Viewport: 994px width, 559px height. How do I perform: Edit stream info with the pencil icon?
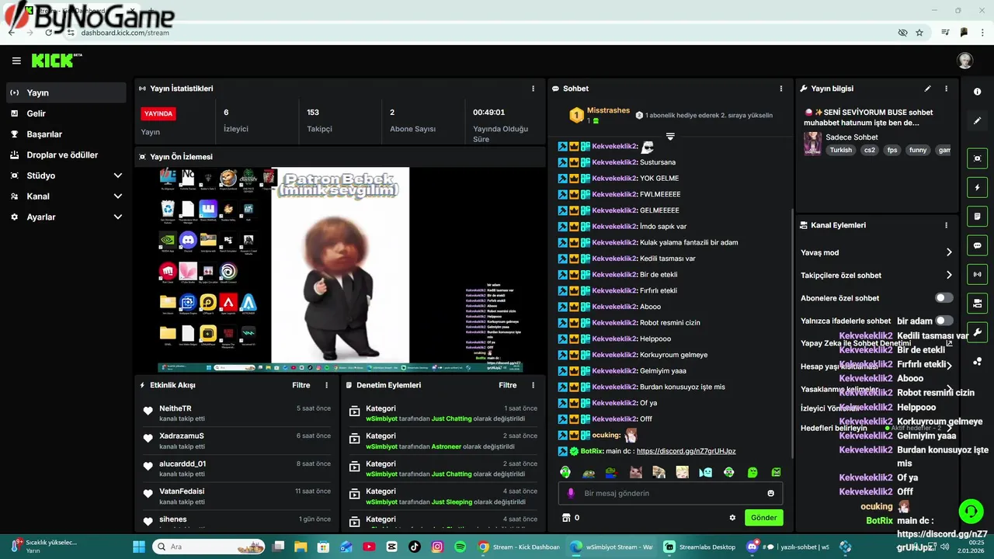(927, 89)
